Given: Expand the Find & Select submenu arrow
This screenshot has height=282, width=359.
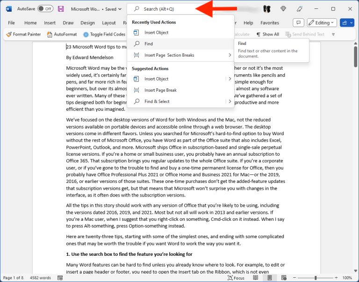Looking at the screenshot, I should click(230, 101).
